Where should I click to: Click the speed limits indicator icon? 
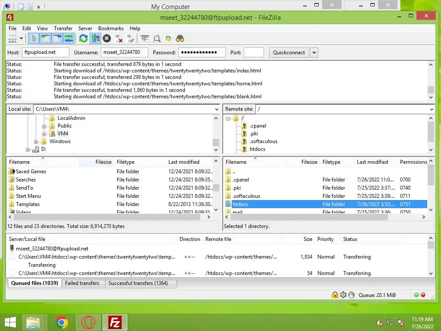pos(351,295)
